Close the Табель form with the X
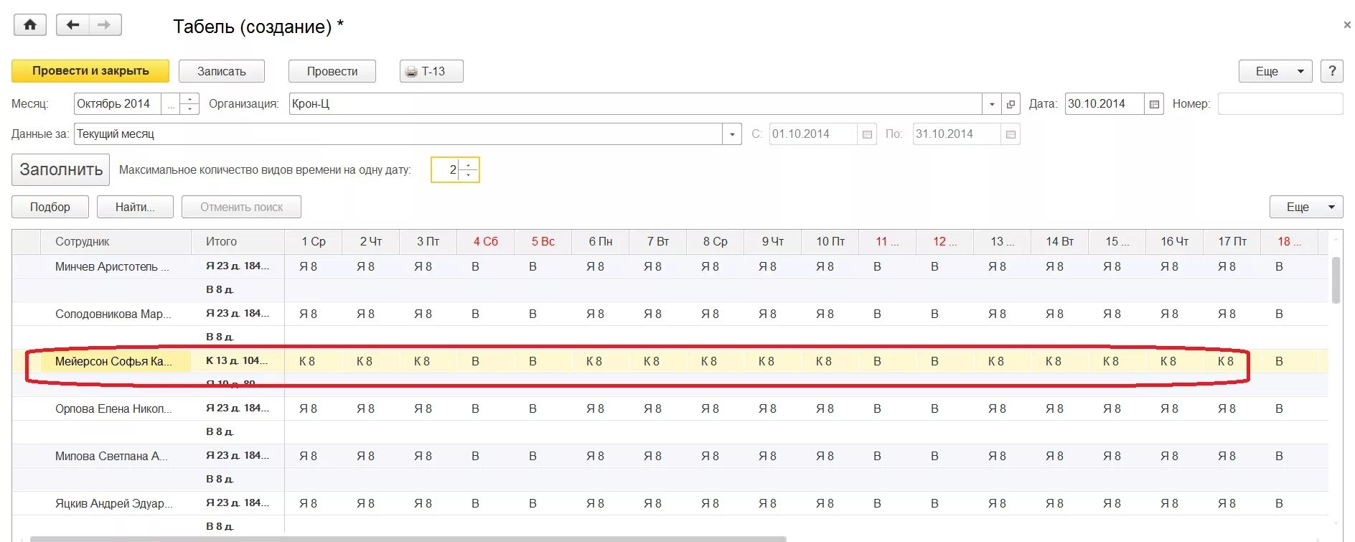 coord(1347,25)
